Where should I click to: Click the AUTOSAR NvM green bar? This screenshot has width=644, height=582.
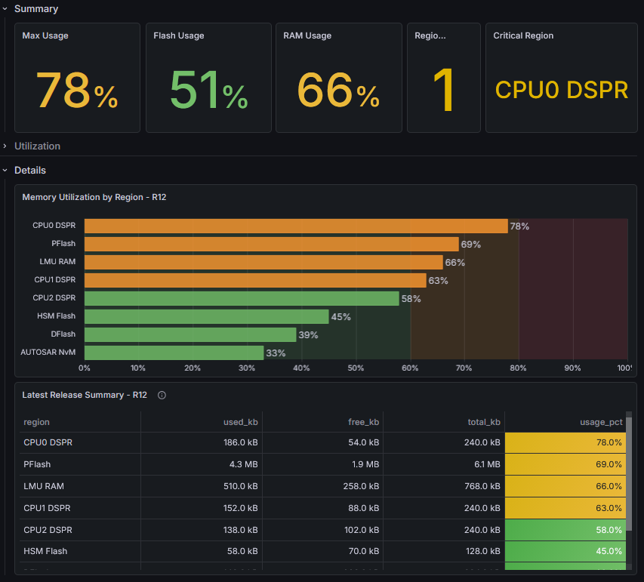click(174, 353)
